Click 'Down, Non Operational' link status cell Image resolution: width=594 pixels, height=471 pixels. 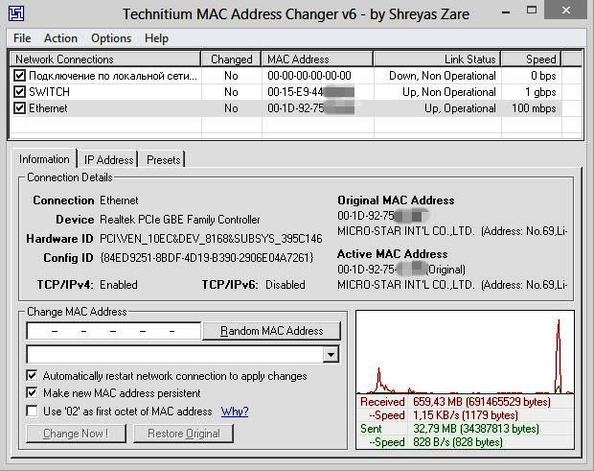coord(442,76)
